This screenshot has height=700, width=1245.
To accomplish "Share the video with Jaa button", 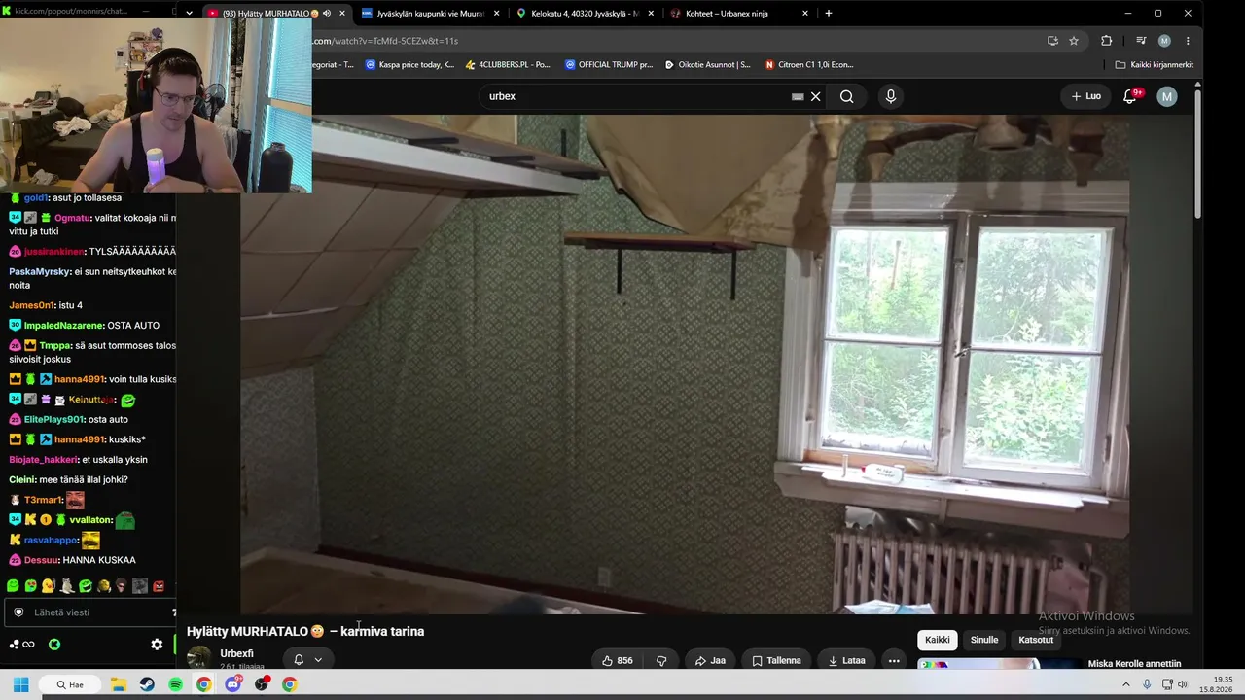I will tap(710, 661).
